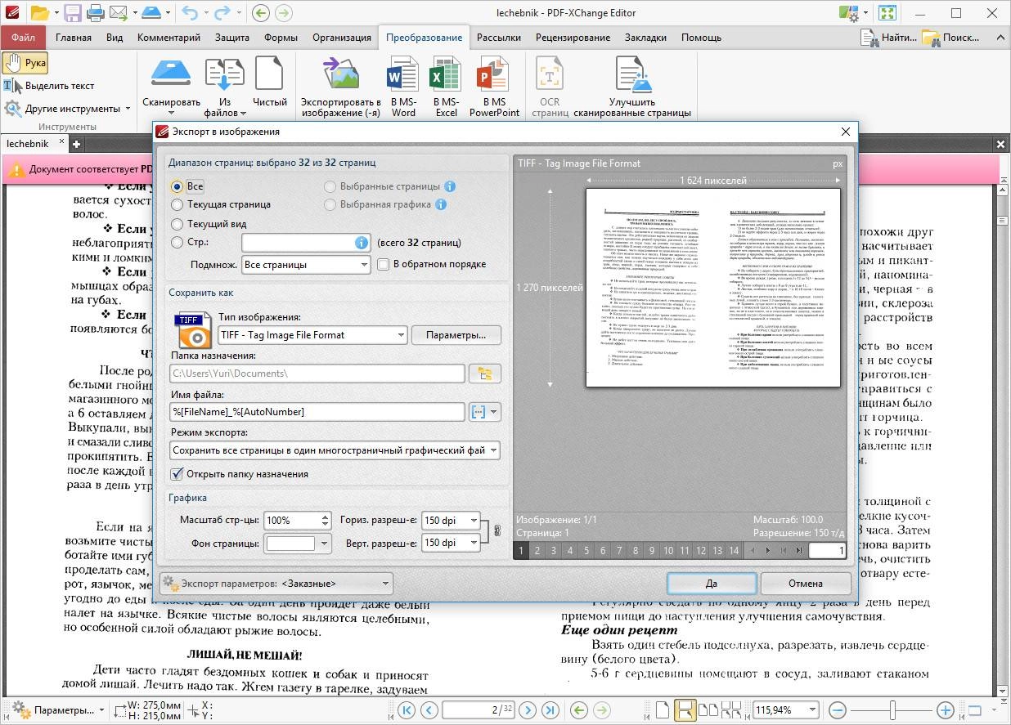Image resolution: width=1011 pixels, height=725 pixels.
Task: Click the zoom slider in status bar
Action: point(892,709)
